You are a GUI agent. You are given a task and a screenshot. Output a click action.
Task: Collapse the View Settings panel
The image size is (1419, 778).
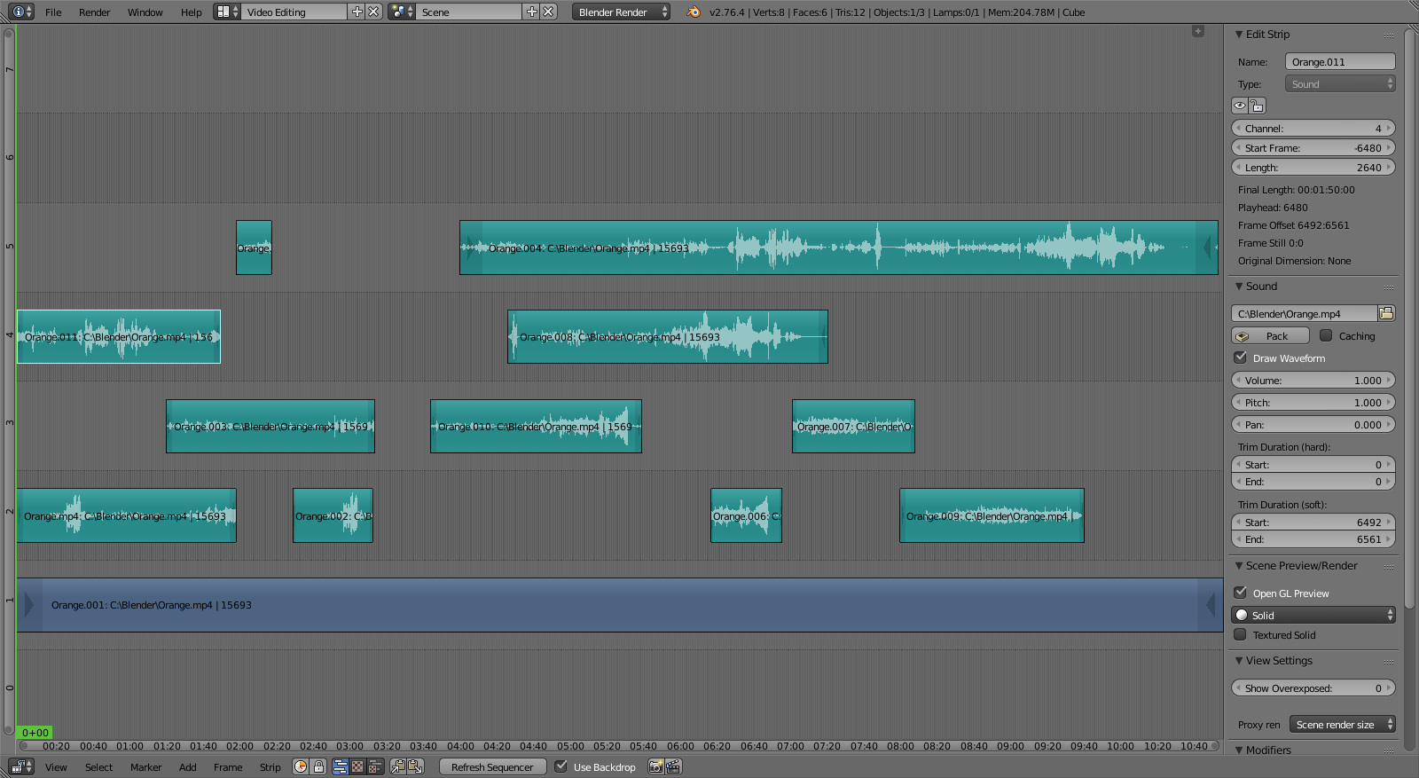click(x=1239, y=661)
